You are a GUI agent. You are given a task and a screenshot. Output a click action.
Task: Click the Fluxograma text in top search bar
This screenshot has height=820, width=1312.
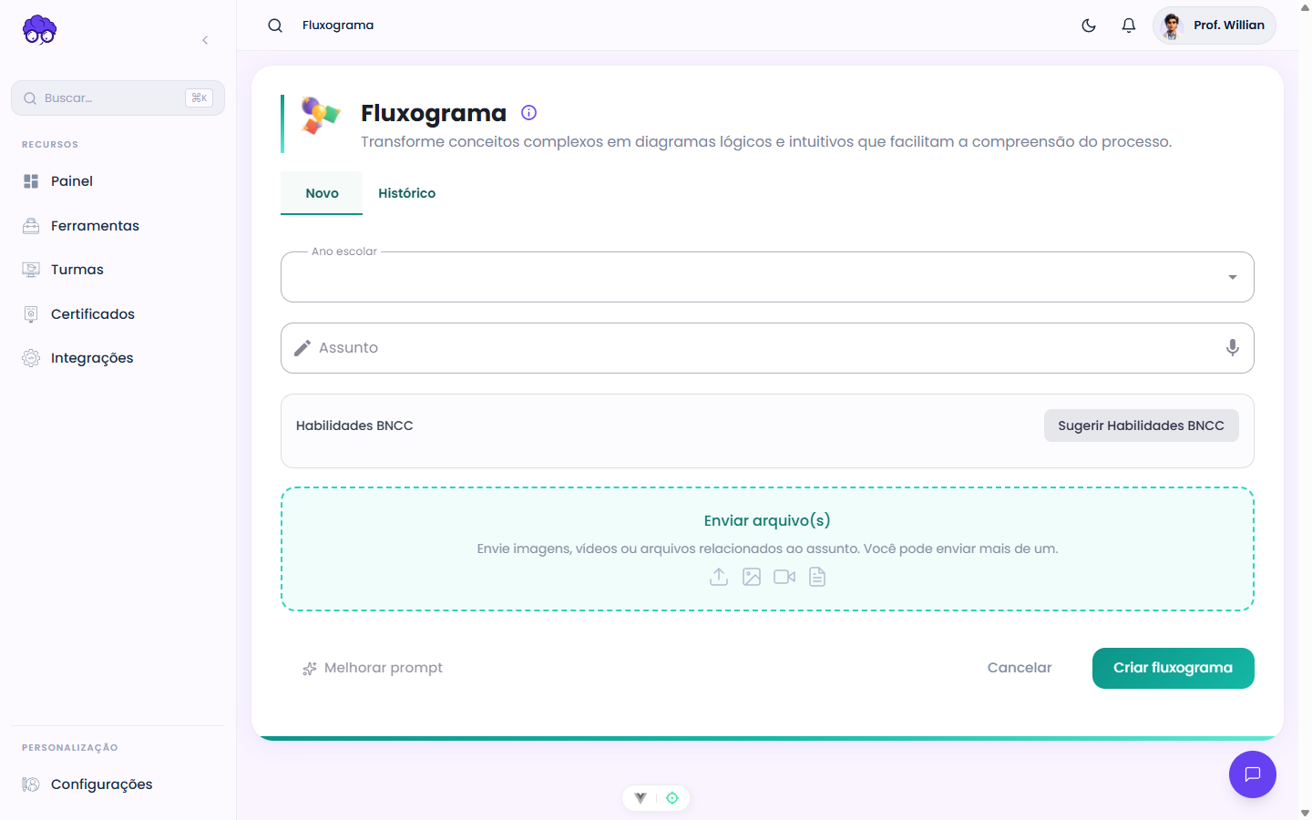coord(338,26)
